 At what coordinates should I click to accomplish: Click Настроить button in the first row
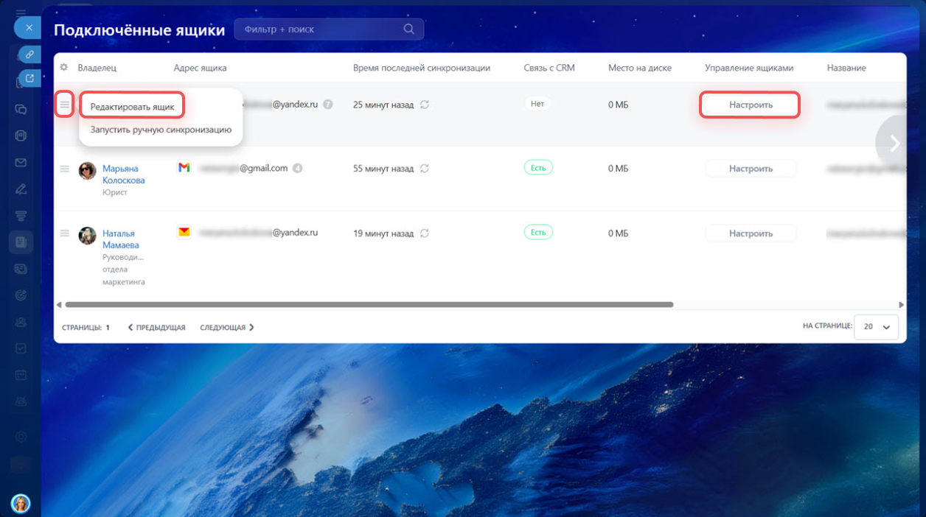click(x=751, y=105)
